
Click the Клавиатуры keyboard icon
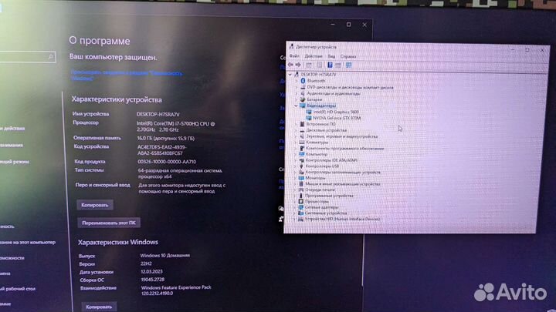[302, 143]
